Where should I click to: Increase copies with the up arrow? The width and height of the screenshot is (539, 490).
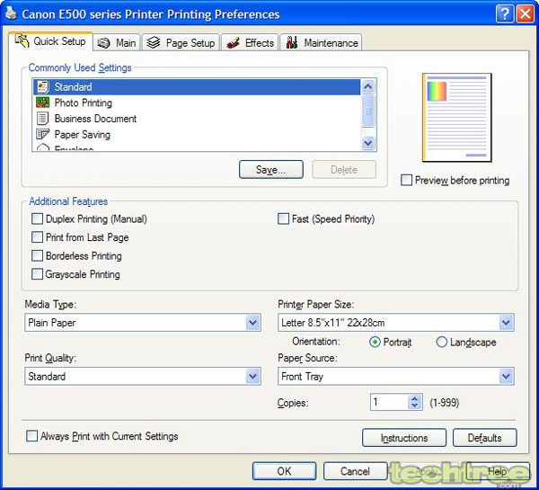(x=414, y=398)
